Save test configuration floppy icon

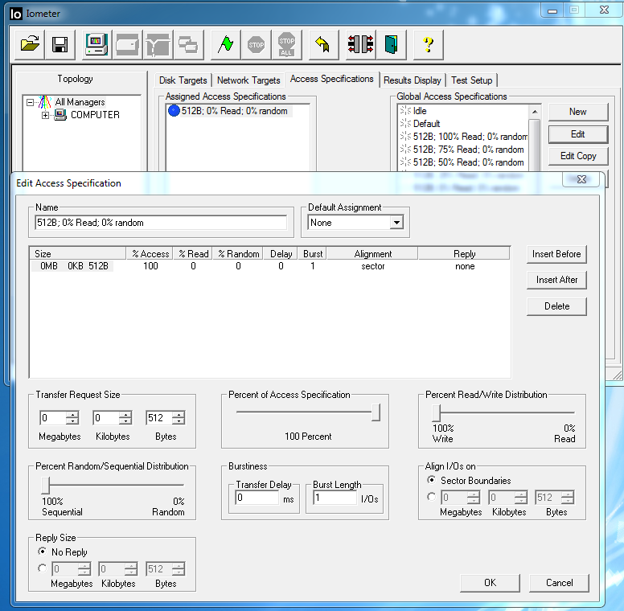[x=60, y=44]
